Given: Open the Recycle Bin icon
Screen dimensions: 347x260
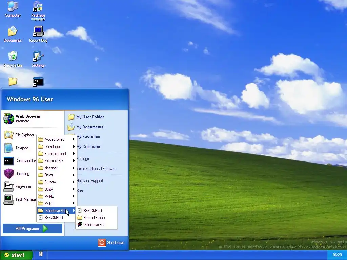Looking at the screenshot, I should pos(13,59).
